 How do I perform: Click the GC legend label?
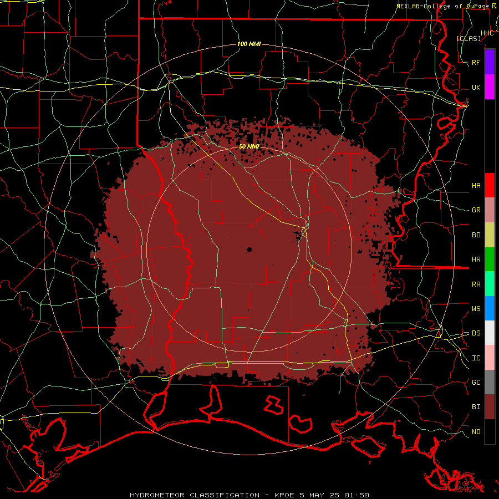476,383
